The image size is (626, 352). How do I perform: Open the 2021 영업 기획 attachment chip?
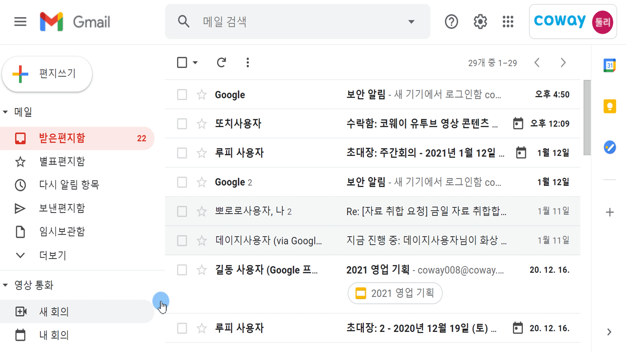click(x=395, y=293)
